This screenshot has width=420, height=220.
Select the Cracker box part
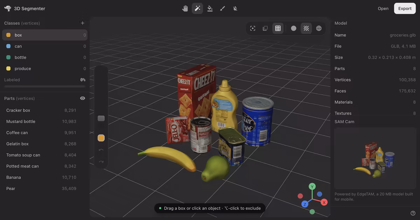pos(45,110)
